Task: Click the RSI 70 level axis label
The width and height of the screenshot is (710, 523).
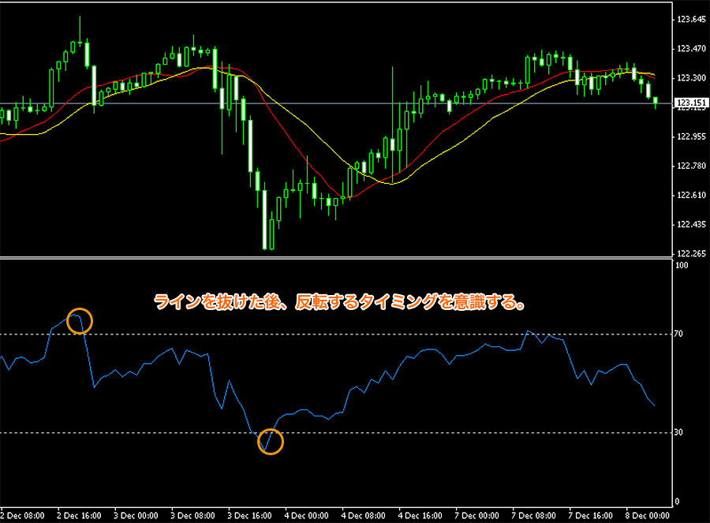Action: click(682, 334)
